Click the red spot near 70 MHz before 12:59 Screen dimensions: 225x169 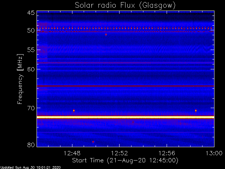pyautogui.click(x=196, y=111)
